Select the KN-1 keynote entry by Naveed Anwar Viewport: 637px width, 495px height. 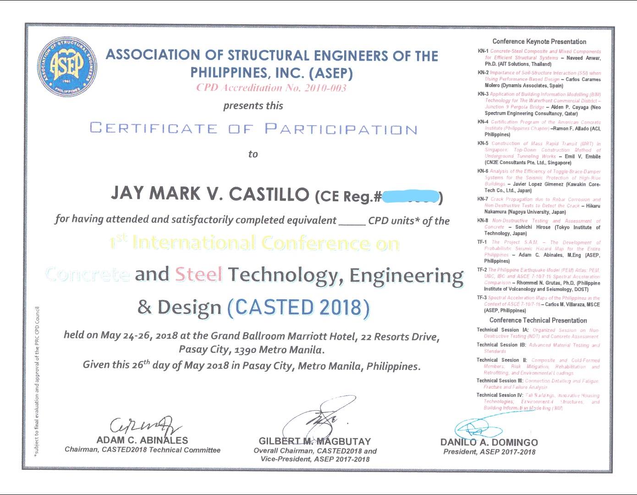coord(541,56)
